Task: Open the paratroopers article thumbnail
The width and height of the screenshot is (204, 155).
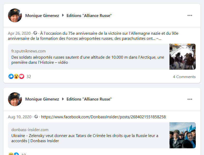Action: point(183,57)
